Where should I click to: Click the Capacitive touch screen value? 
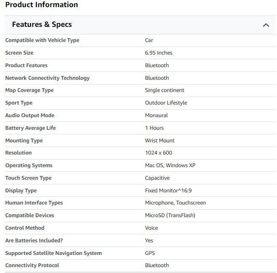click(157, 178)
